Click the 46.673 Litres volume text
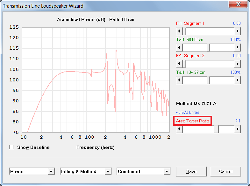 (x=188, y=112)
